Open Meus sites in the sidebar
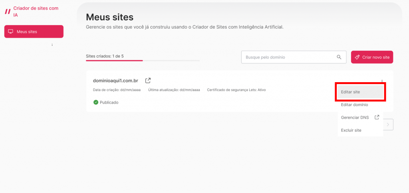Viewport: 409px width, 193px height. tap(34, 32)
